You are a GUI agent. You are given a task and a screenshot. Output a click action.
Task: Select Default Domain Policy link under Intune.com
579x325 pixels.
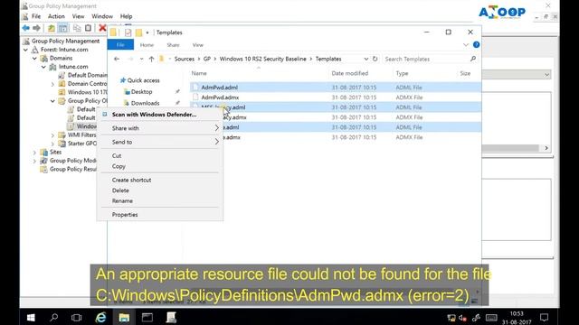pyautogui.click(x=87, y=75)
